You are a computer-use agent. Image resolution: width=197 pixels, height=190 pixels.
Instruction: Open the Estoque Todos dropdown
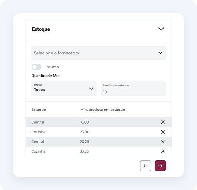[x=64, y=89]
